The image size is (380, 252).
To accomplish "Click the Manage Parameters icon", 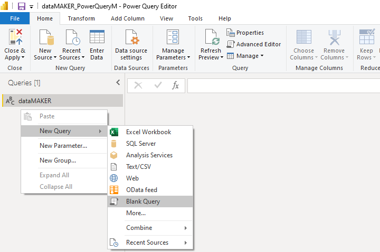I will pos(173,37).
